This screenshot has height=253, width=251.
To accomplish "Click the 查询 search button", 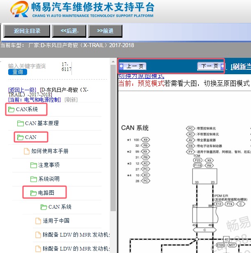I will coord(18,72).
